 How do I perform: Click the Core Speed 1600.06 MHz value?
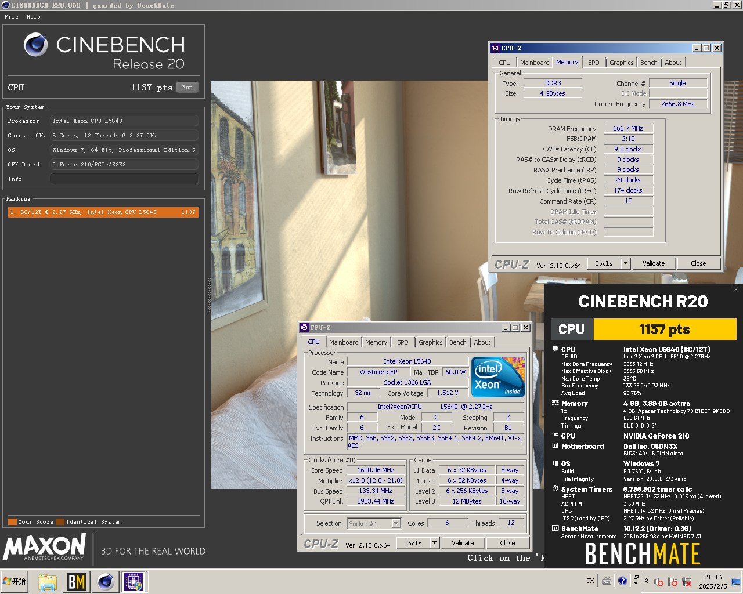pos(376,470)
